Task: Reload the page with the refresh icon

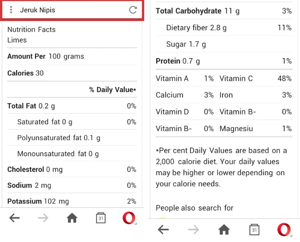Action: pyautogui.click(x=133, y=10)
